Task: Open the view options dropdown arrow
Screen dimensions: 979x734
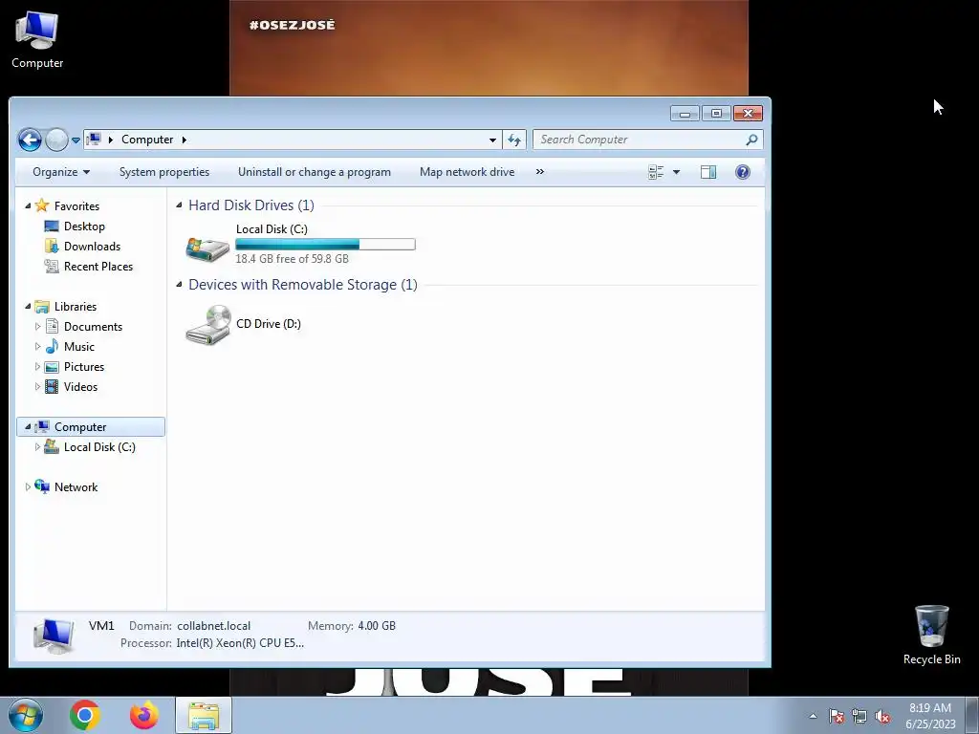Action: (x=676, y=172)
